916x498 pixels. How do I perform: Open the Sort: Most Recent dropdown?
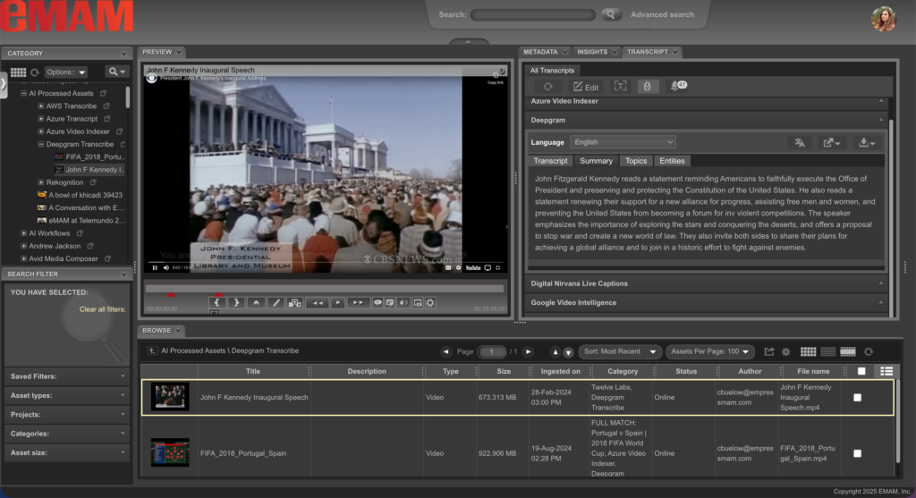(620, 351)
